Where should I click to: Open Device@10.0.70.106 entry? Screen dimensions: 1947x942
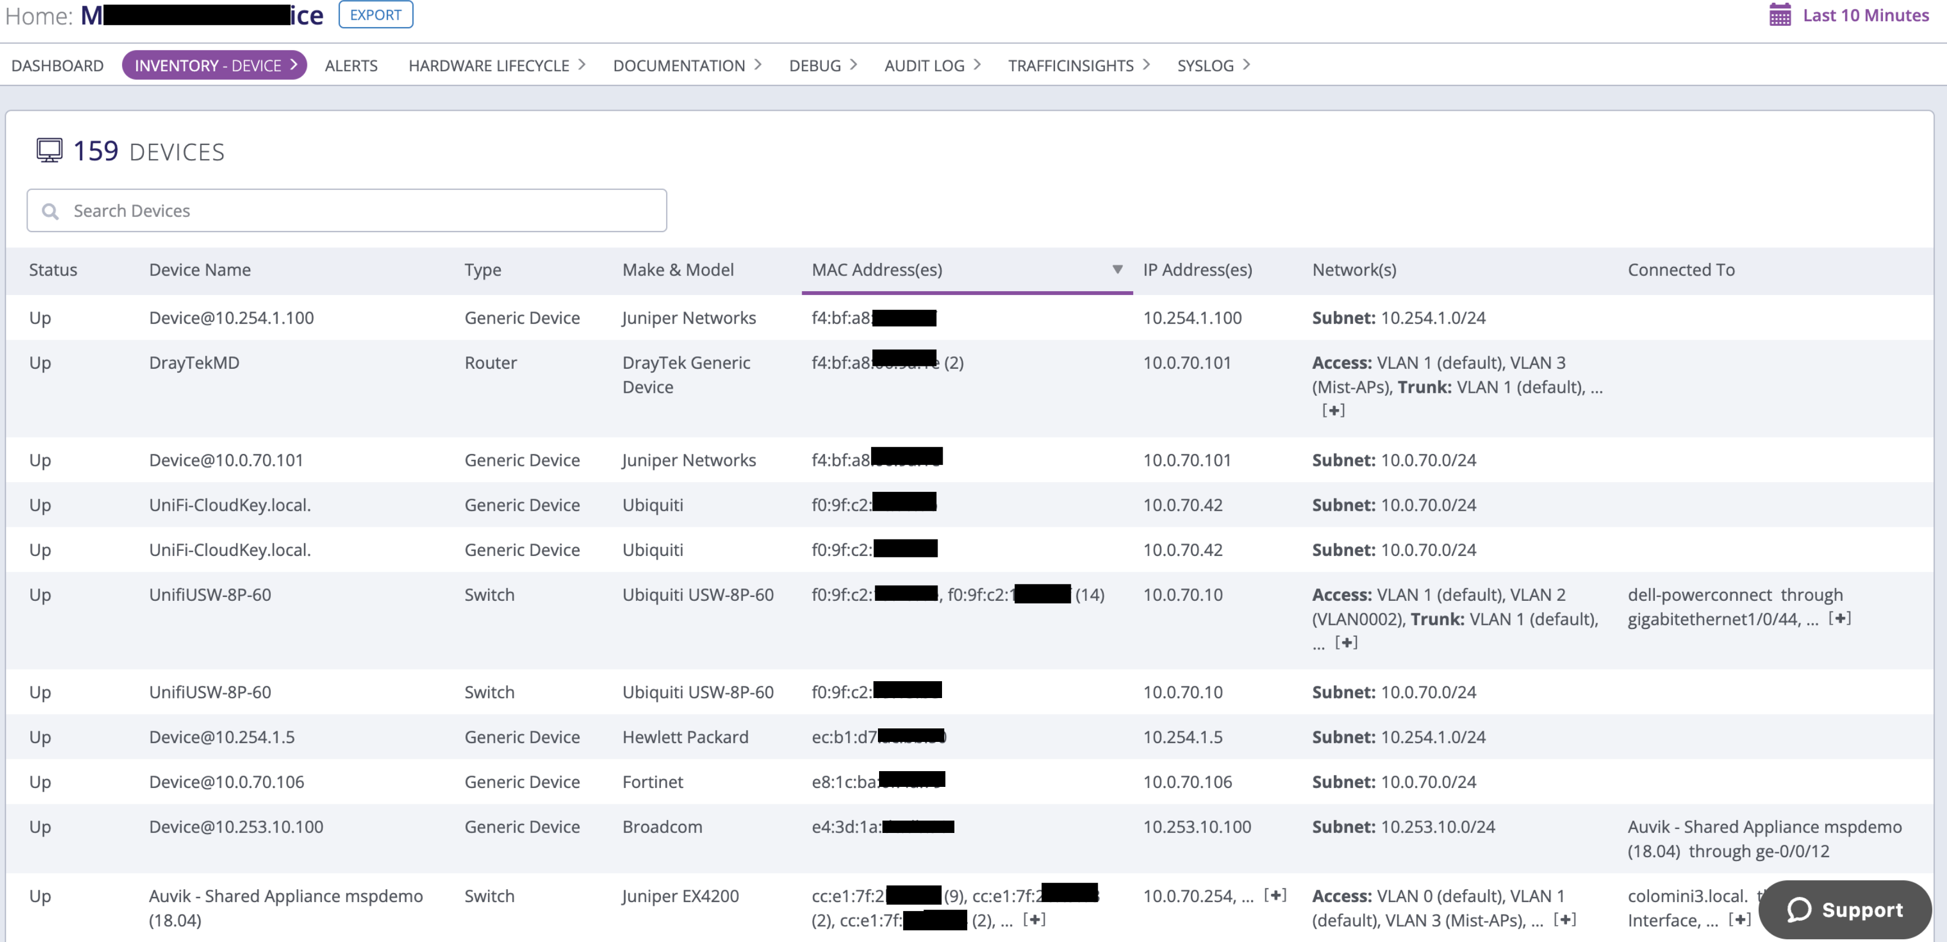click(227, 782)
